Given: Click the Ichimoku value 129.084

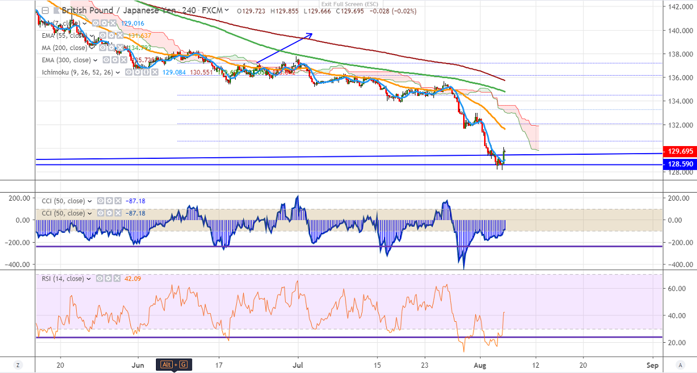Looking at the screenshot, I should tap(175, 73).
